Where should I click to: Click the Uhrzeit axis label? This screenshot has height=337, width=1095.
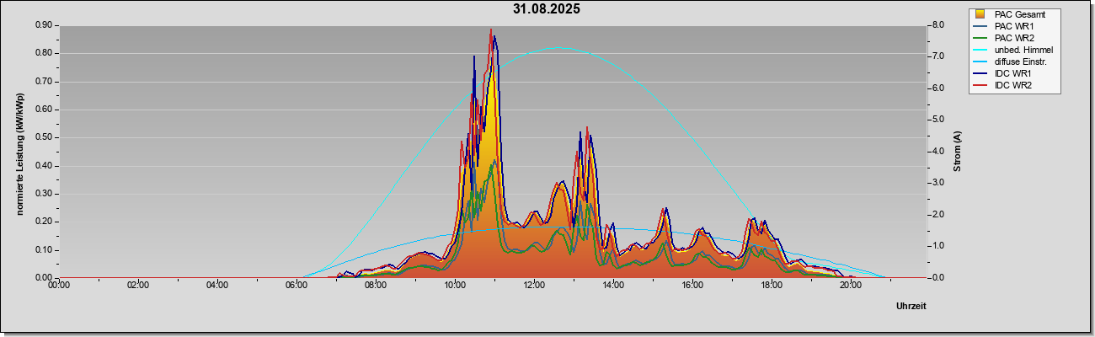911,307
